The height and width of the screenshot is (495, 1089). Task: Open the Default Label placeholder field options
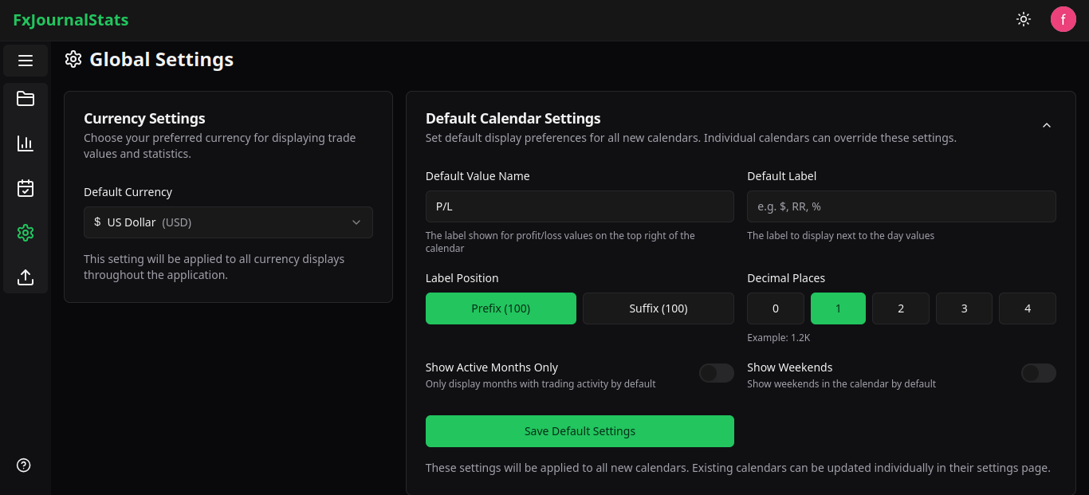click(x=901, y=206)
